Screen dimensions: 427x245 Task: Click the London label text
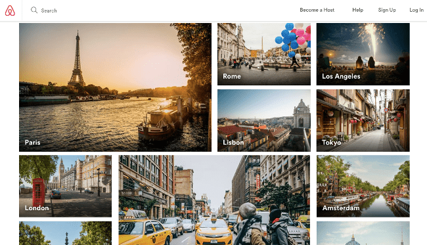coord(37,208)
